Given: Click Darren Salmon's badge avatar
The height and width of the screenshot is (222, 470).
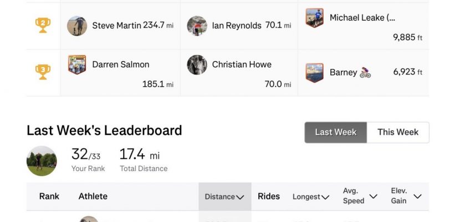Looking at the screenshot, I should pyautogui.click(x=77, y=64).
